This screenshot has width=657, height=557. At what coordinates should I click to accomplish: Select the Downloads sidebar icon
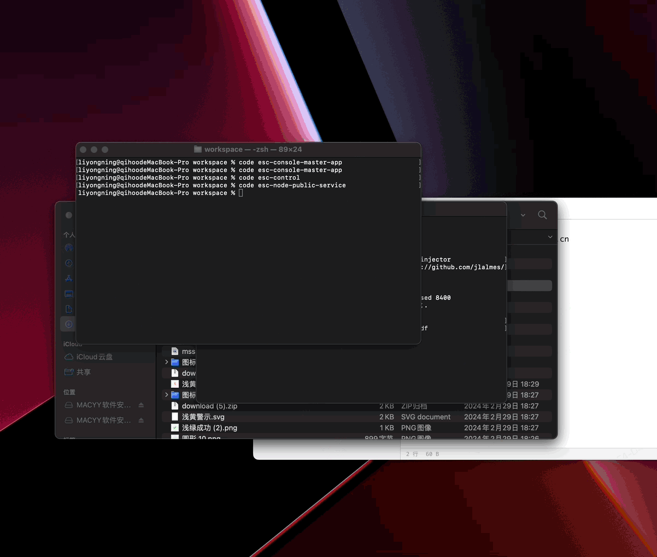tap(68, 324)
